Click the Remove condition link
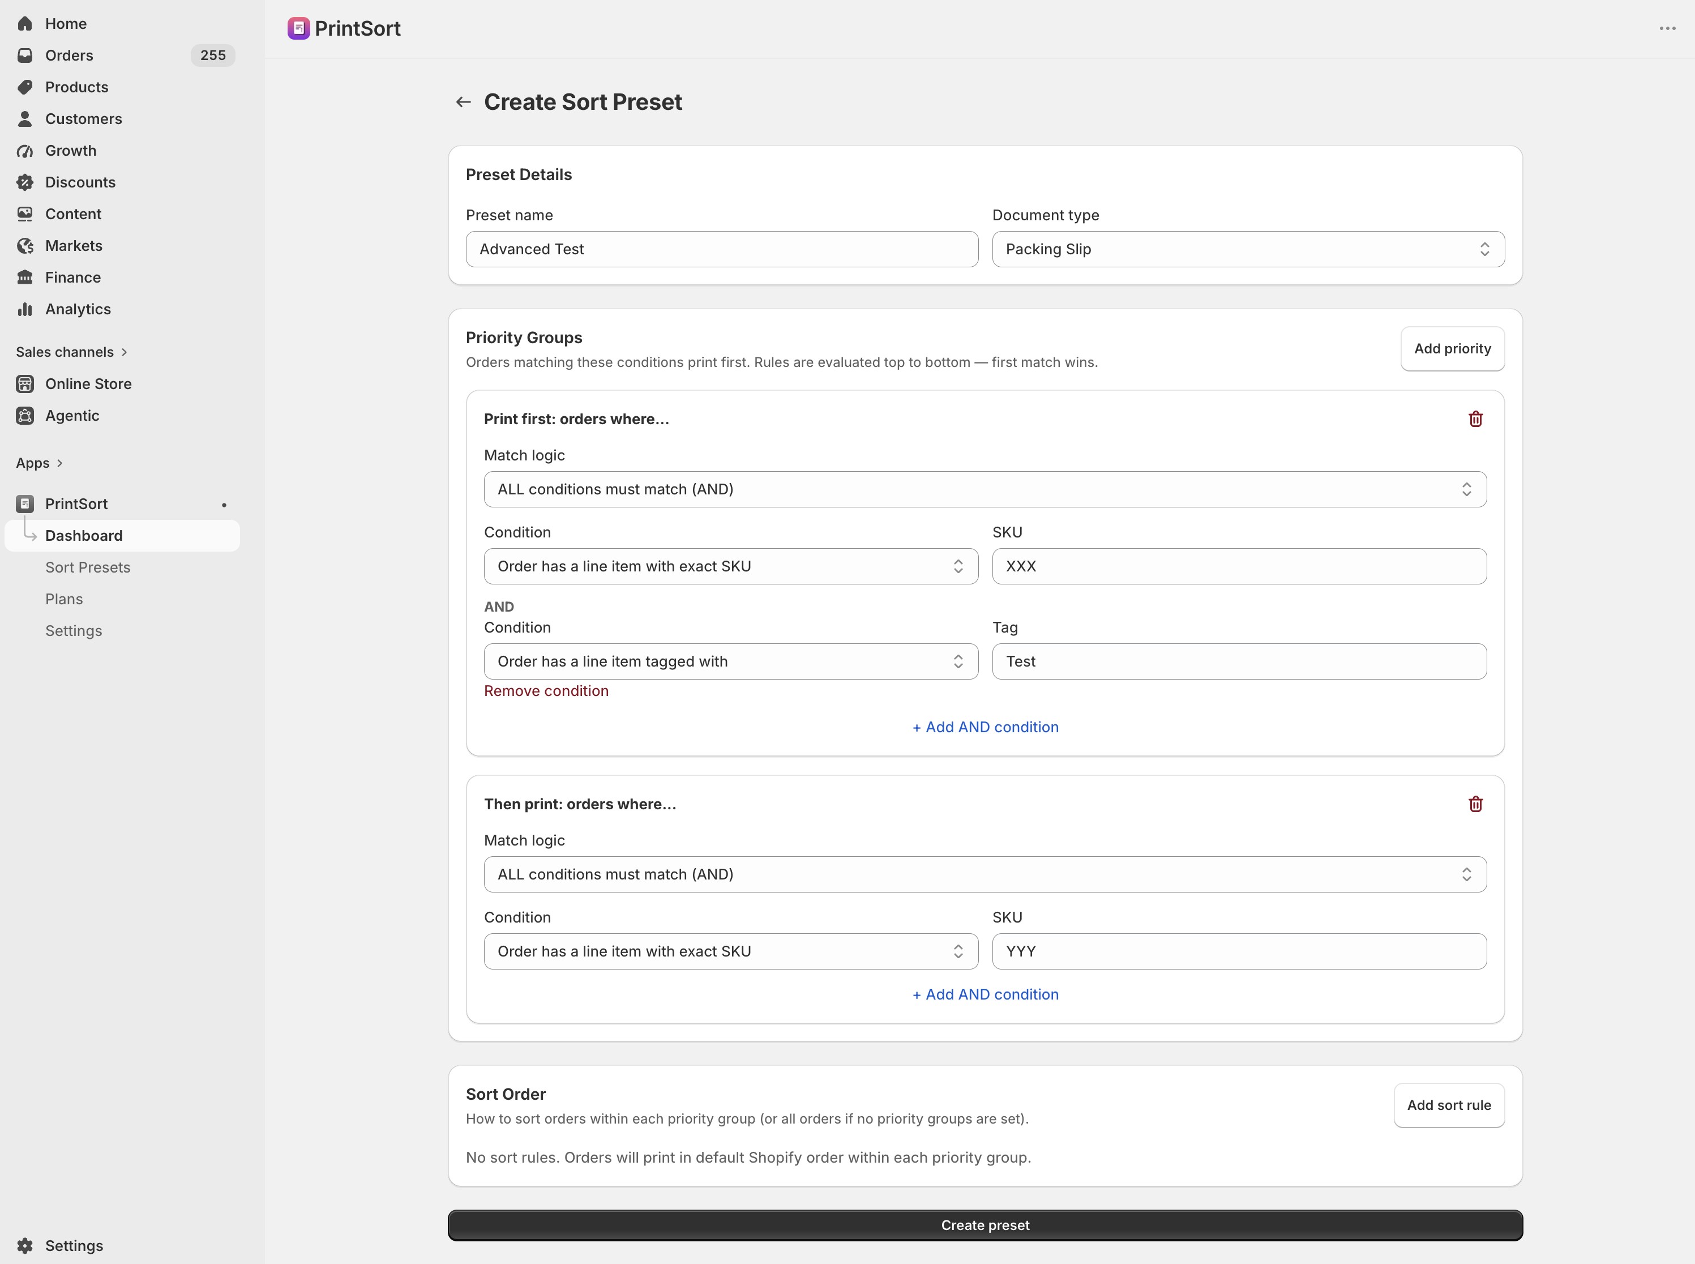 546,691
